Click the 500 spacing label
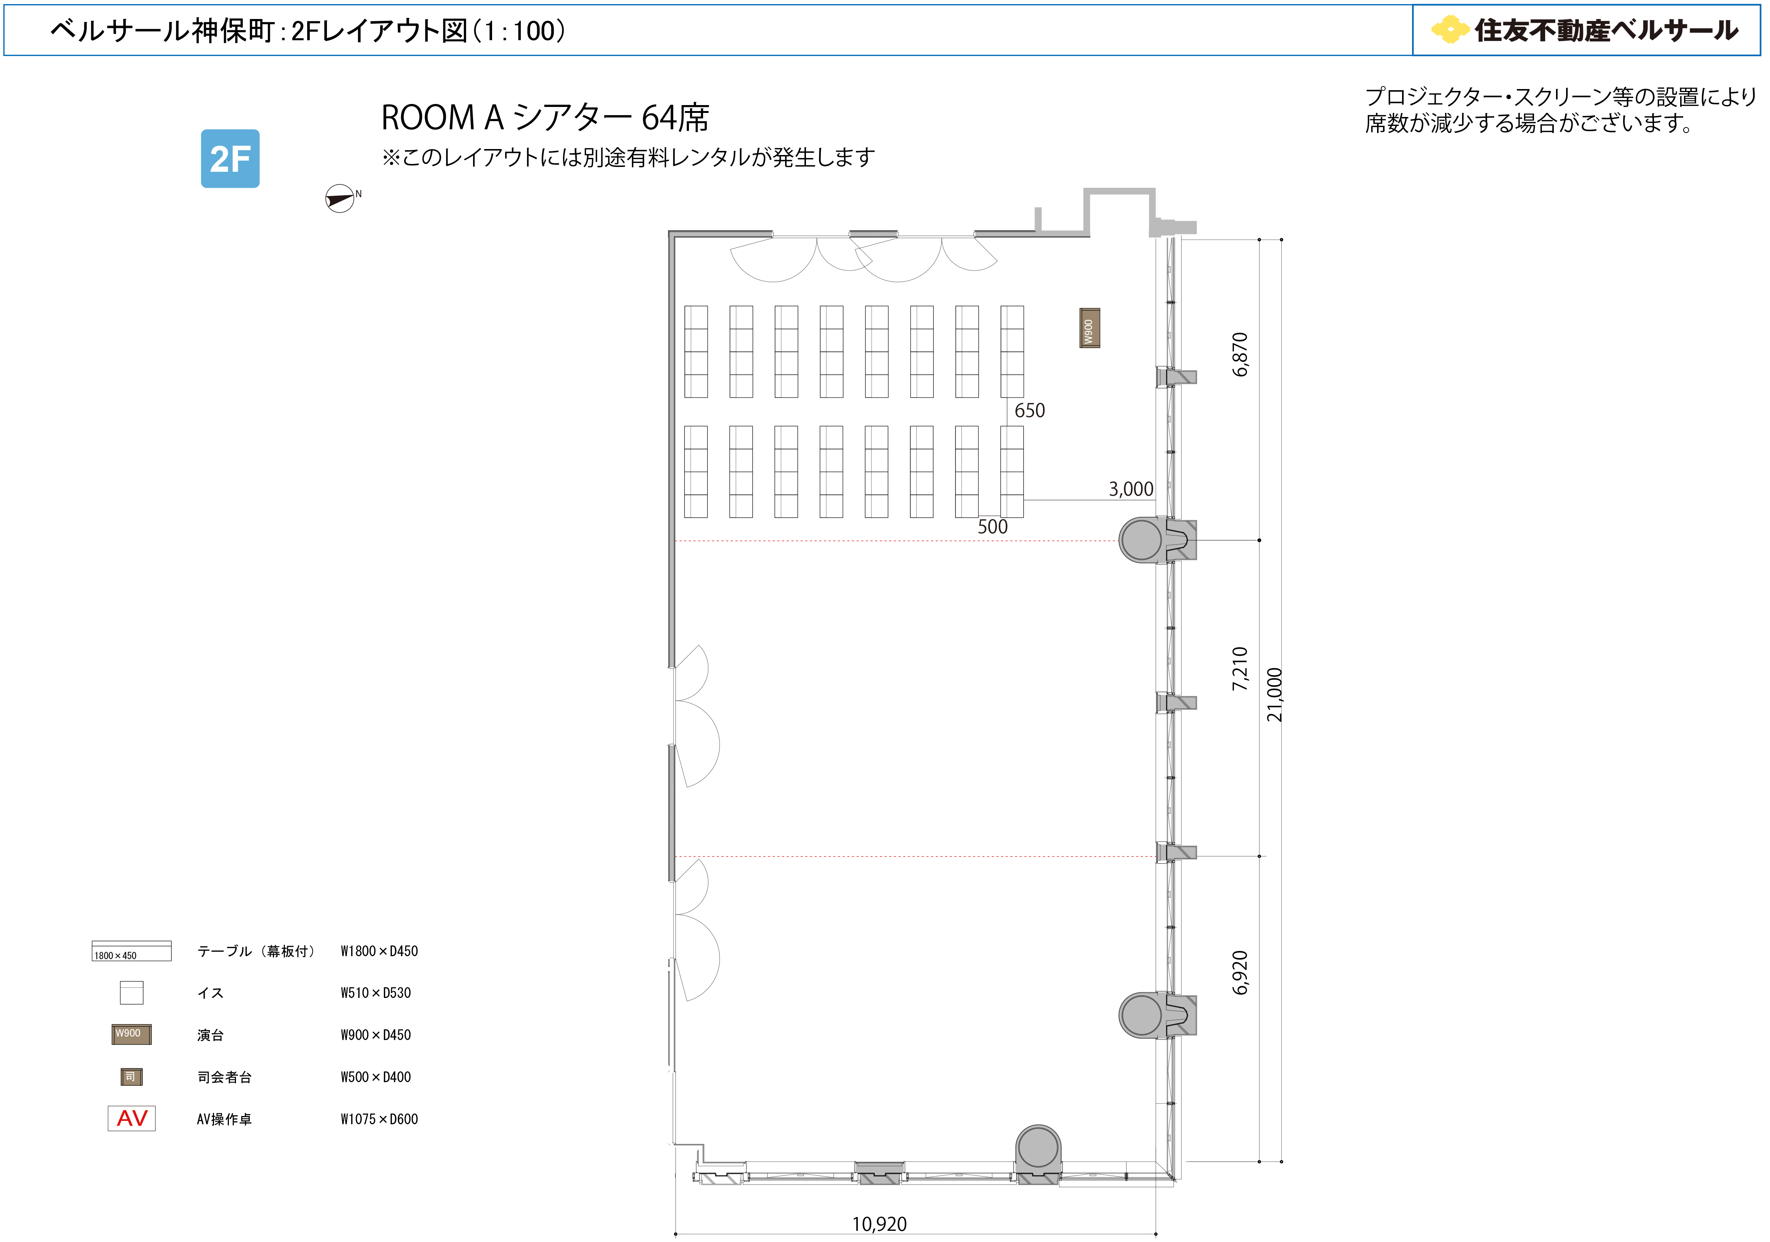This screenshot has width=1770, height=1242. point(992,526)
